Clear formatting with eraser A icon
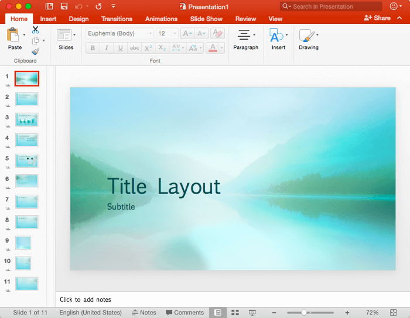This screenshot has width=410, height=318. coord(217,33)
